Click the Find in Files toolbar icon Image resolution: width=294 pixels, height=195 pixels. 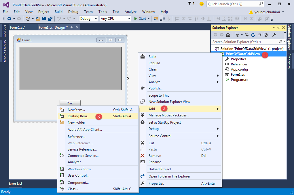coord(156,19)
